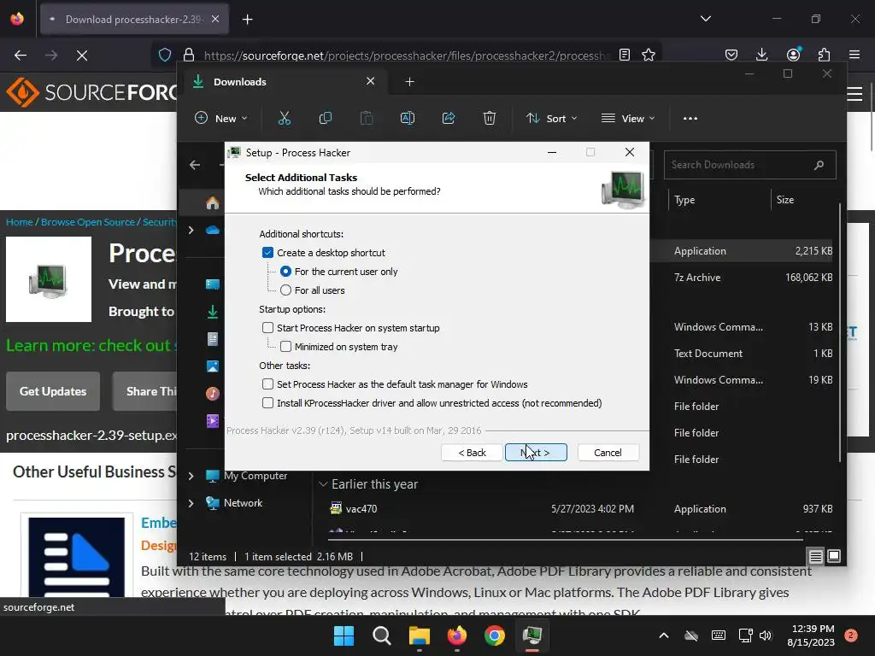Click Next in Process Hacker setup
875x656 pixels.
(x=536, y=453)
